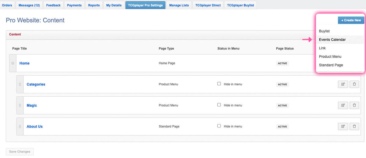Click the Page Status column header

285,48
